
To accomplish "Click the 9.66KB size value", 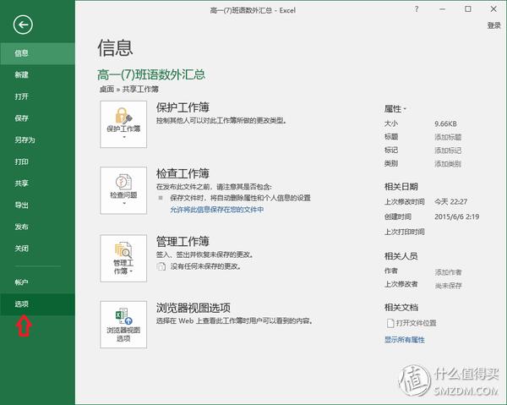I will [445, 124].
